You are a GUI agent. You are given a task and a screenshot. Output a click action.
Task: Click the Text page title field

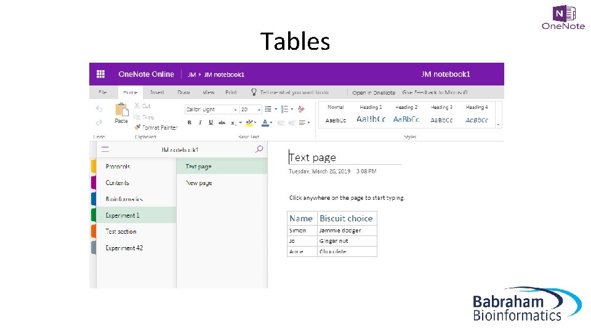(x=345, y=157)
